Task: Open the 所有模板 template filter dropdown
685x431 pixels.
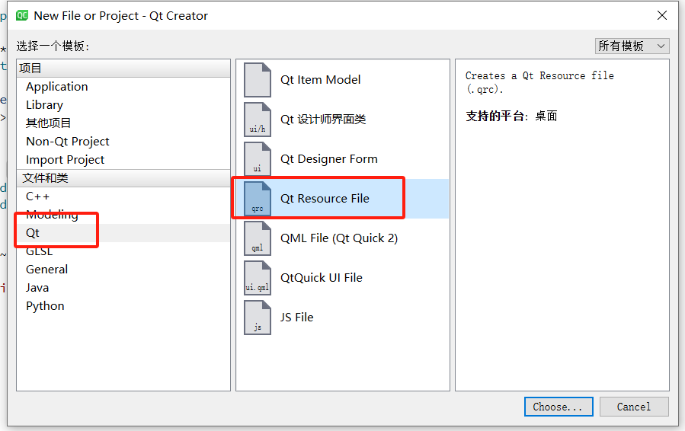Action: (x=632, y=46)
